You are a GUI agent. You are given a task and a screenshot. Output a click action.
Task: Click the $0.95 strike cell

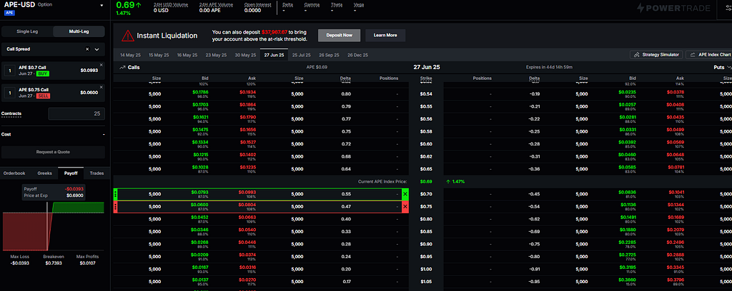click(x=426, y=257)
